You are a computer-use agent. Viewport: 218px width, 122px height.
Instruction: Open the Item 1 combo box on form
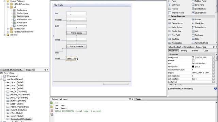71,59
